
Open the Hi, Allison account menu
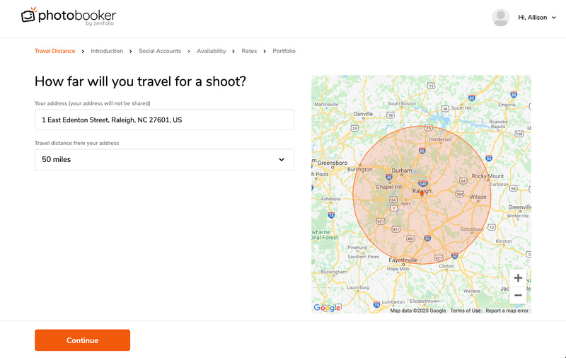(536, 18)
